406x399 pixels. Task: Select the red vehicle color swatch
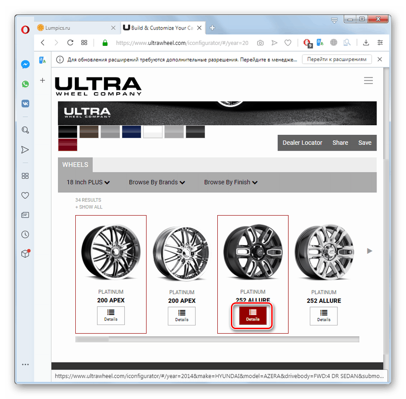coord(67,144)
